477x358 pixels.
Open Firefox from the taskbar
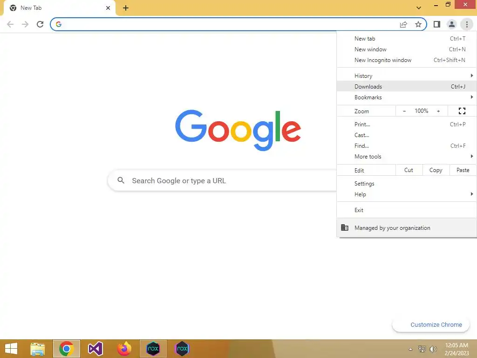coord(124,349)
